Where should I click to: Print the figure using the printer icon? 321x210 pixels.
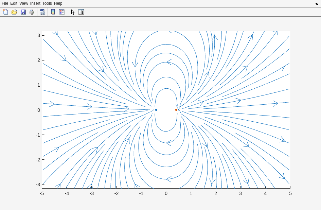click(x=32, y=12)
